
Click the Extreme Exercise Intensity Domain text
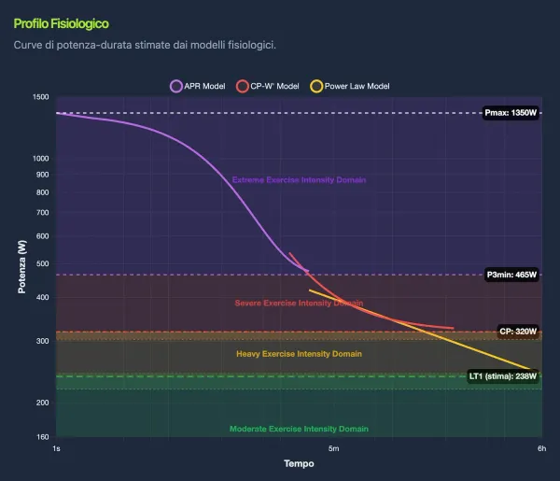point(299,179)
